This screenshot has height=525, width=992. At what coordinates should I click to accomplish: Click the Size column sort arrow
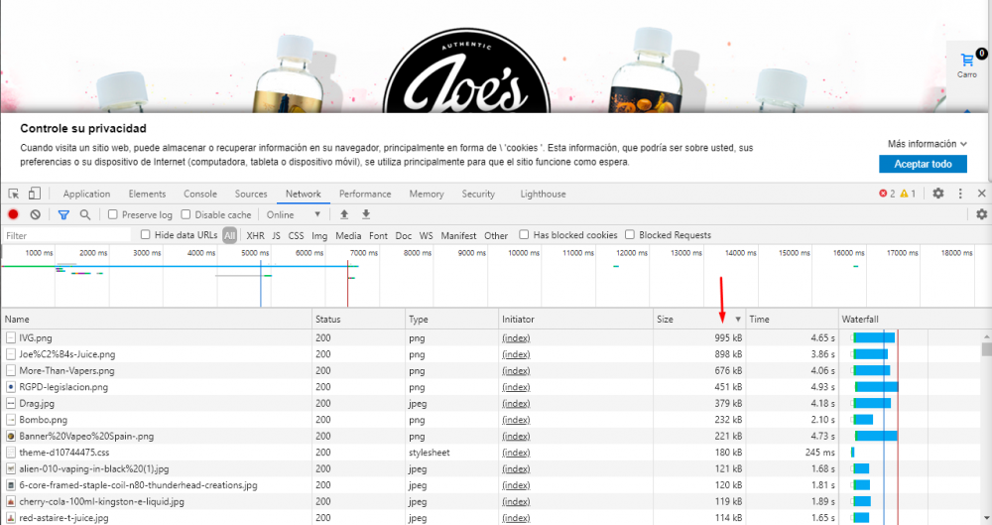coord(737,319)
